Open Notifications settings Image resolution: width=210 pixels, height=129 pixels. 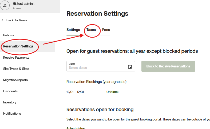click(x=12, y=114)
